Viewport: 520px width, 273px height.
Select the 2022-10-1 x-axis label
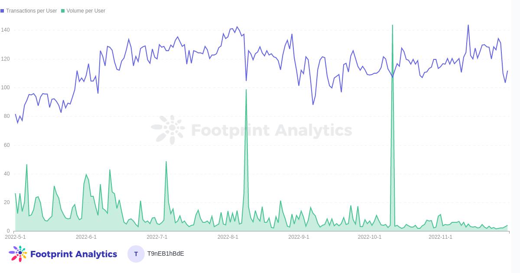[370, 237]
